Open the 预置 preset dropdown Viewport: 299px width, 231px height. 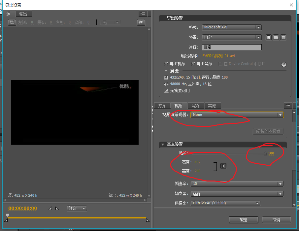coord(232,37)
